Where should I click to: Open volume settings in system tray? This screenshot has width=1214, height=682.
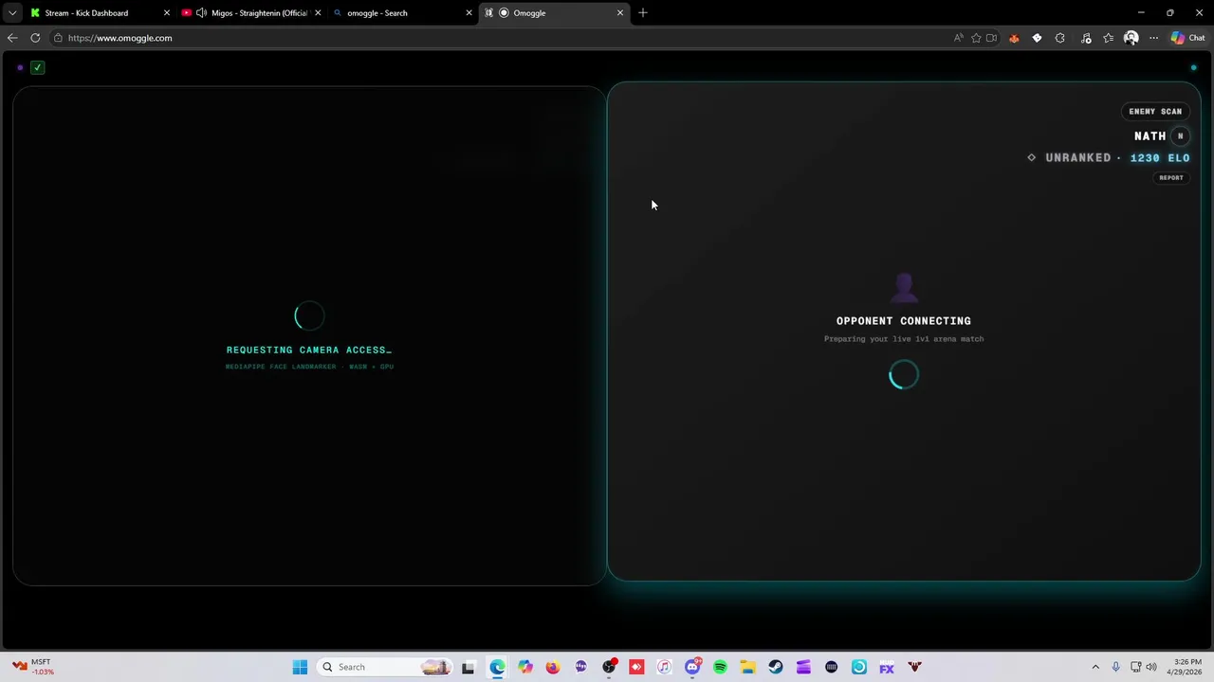[1151, 667]
